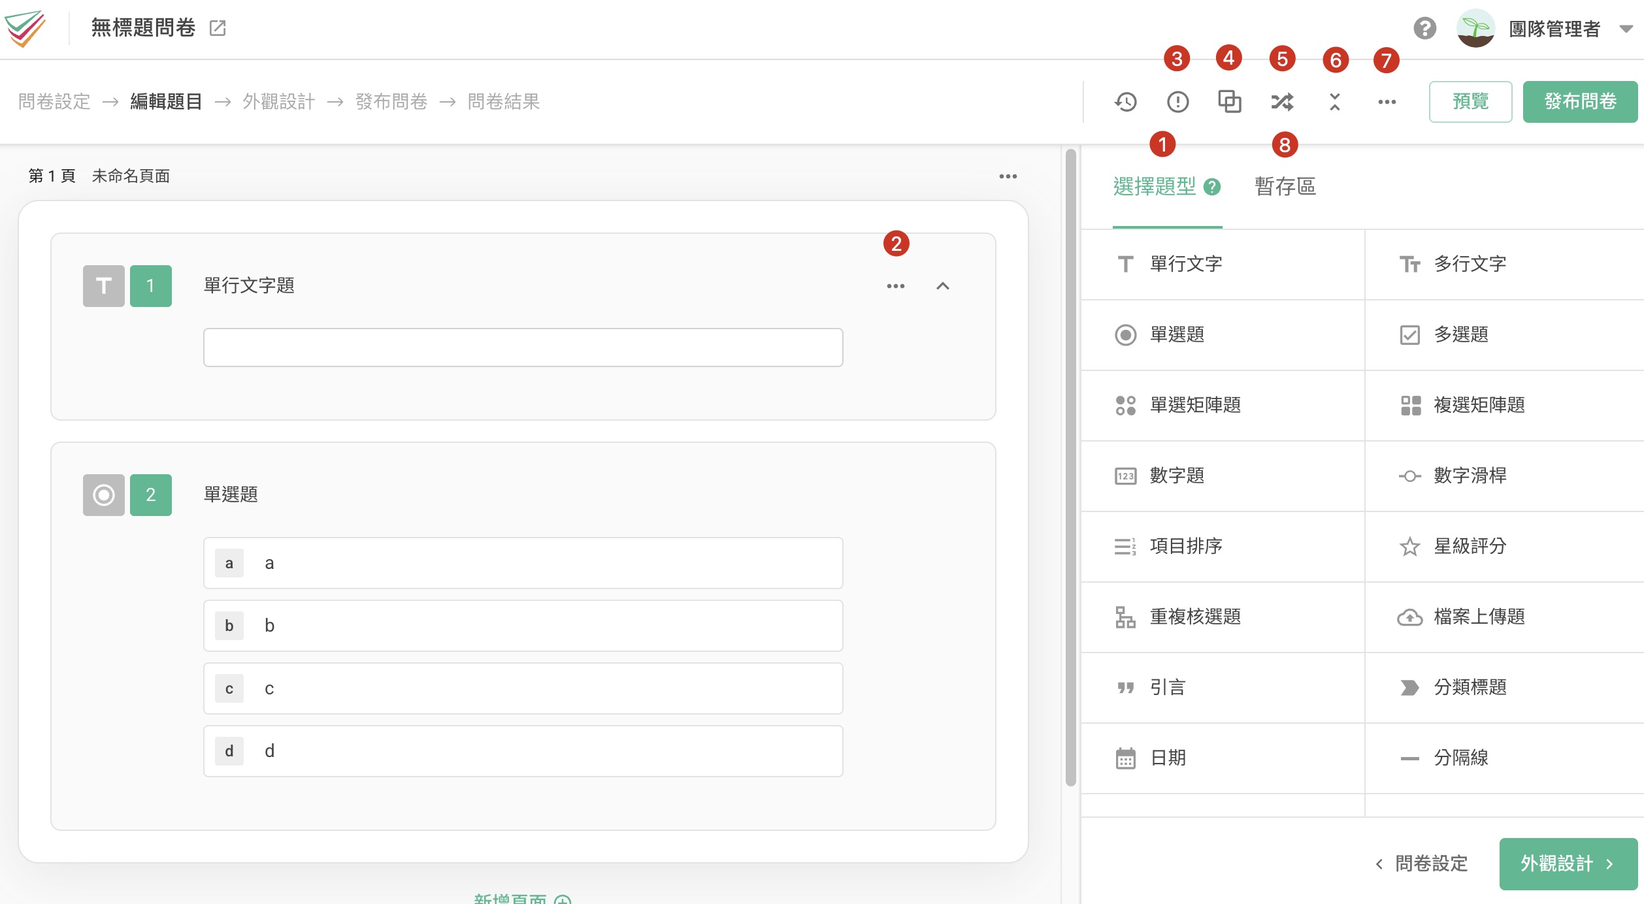Open the page 1 more options menu
Image resolution: width=1644 pixels, height=904 pixels.
click(x=1008, y=176)
